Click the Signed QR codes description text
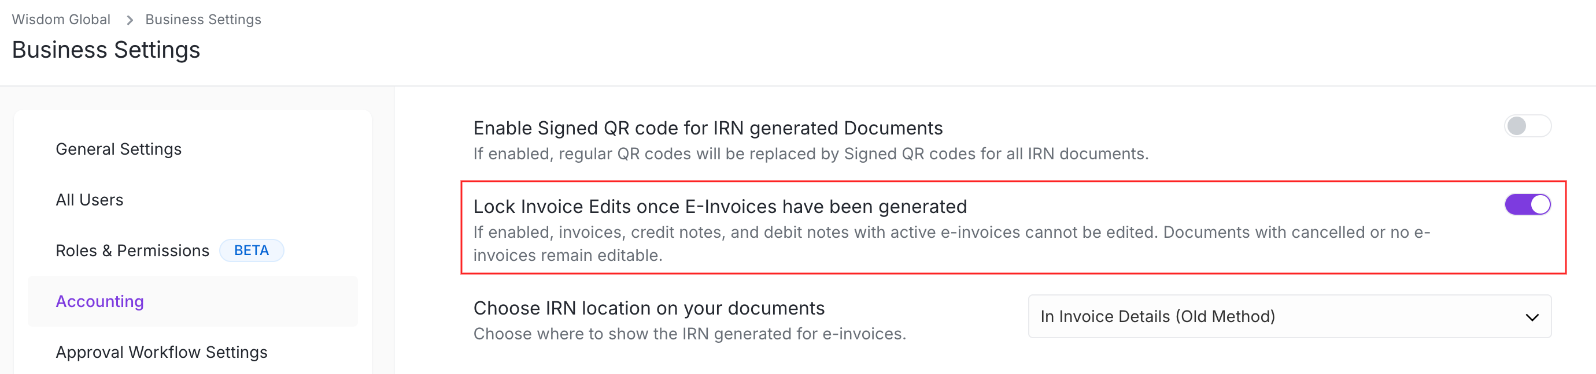This screenshot has width=1596, height=374. click(x=810, y=154)
